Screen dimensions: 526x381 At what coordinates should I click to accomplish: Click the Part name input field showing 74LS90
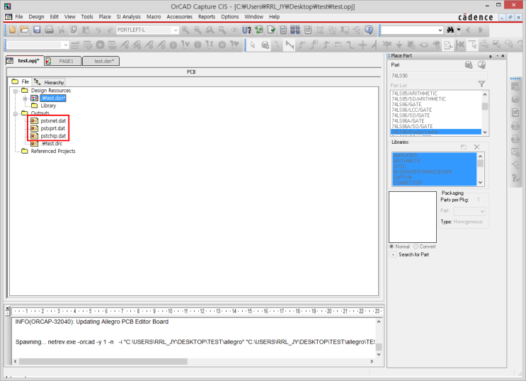point(439,76)
